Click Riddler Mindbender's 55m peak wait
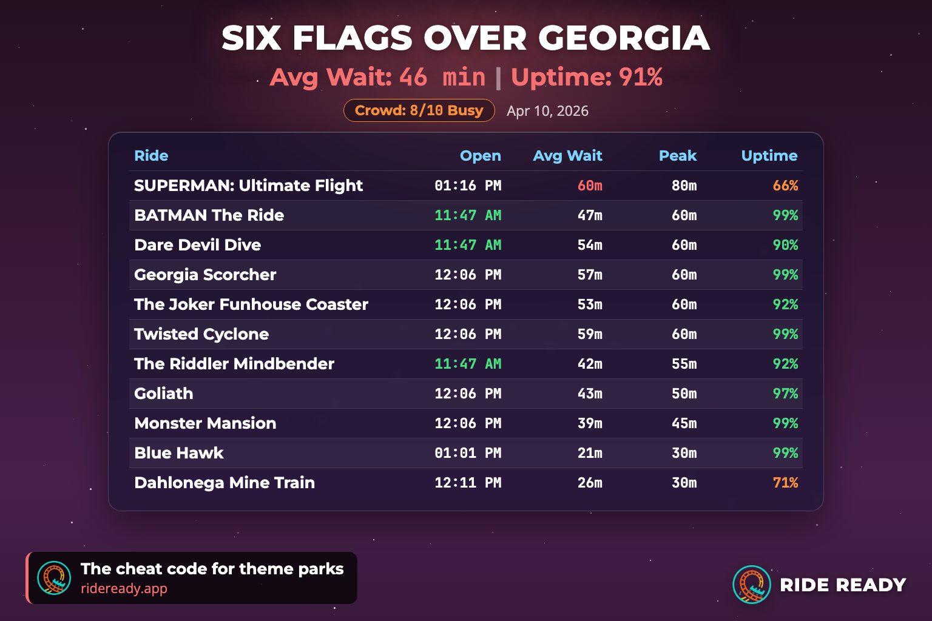 (684, 364)
